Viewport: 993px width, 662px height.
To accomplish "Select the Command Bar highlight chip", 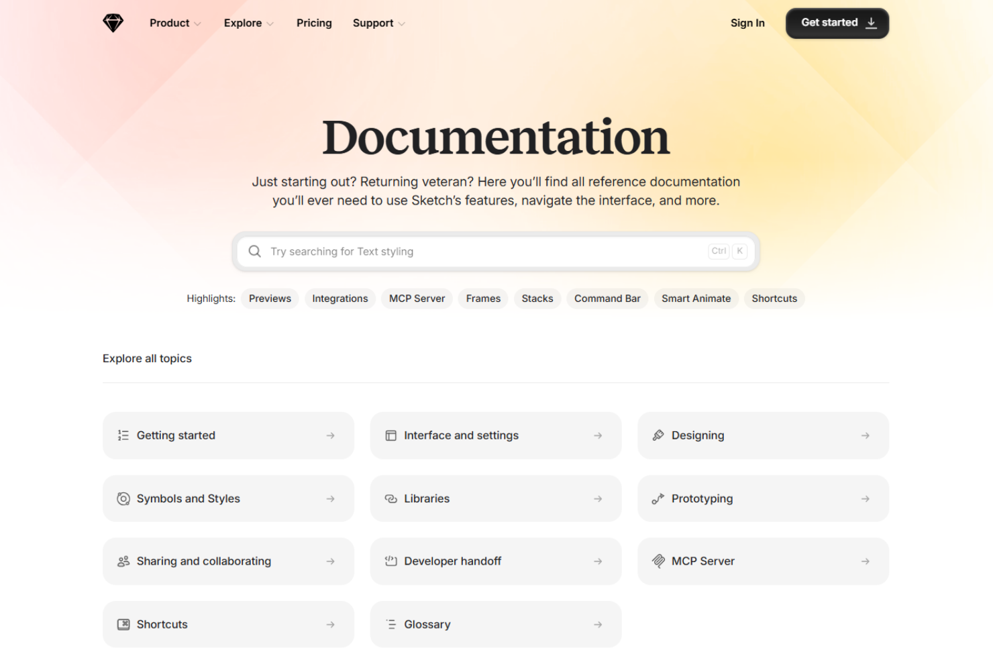I will tap(607, 298).
